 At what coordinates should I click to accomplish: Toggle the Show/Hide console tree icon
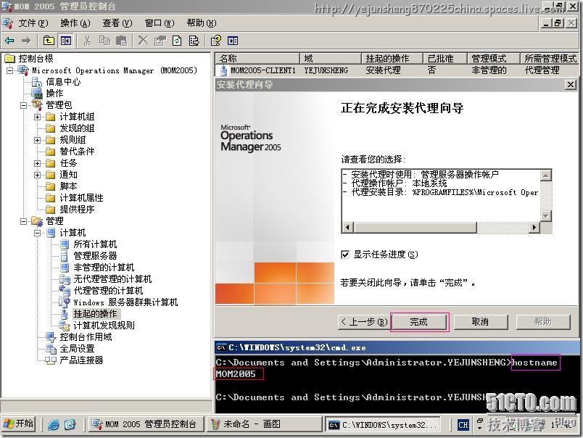coord(66,41)
